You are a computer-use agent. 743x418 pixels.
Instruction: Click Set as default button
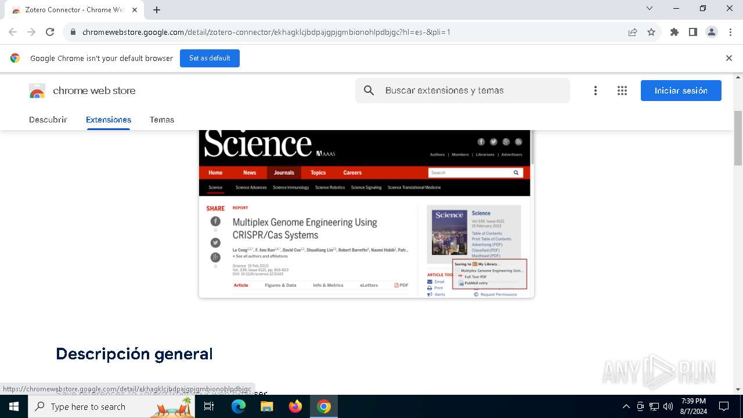coord(210,58)
